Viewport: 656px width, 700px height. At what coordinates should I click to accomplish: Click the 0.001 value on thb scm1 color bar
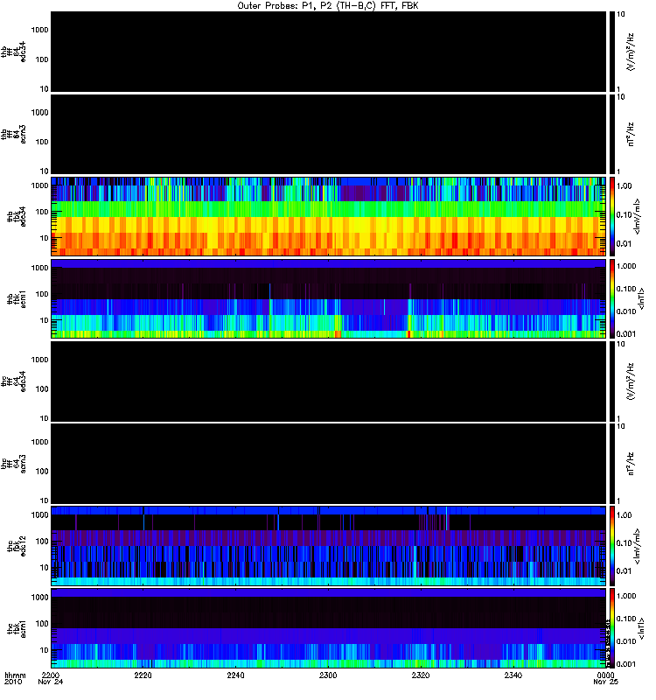coord(626,334)
